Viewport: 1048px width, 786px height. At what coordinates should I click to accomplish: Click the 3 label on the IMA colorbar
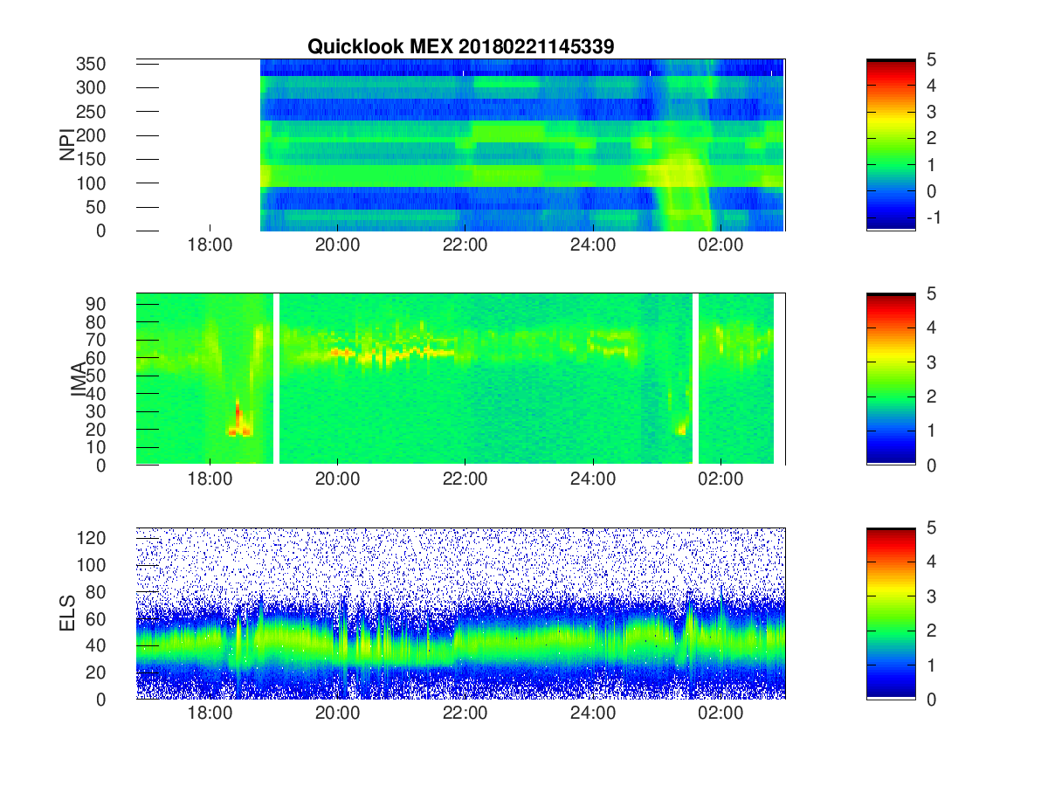[x=930, y=362]
